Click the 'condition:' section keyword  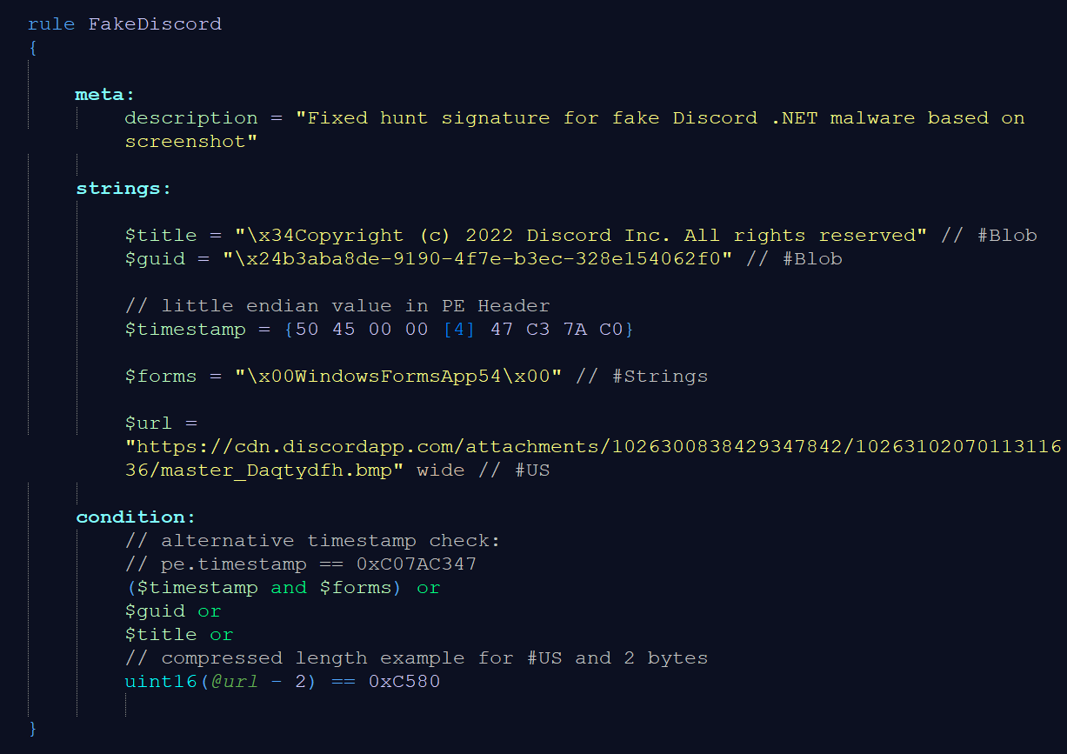point(136,517)
